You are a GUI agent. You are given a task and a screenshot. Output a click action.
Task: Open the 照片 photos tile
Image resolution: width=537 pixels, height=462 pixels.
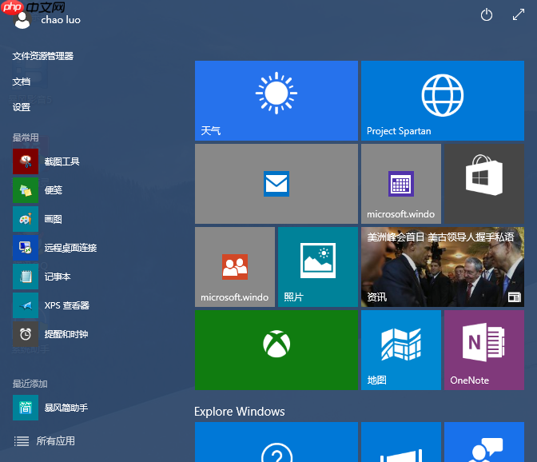(318, 267)
